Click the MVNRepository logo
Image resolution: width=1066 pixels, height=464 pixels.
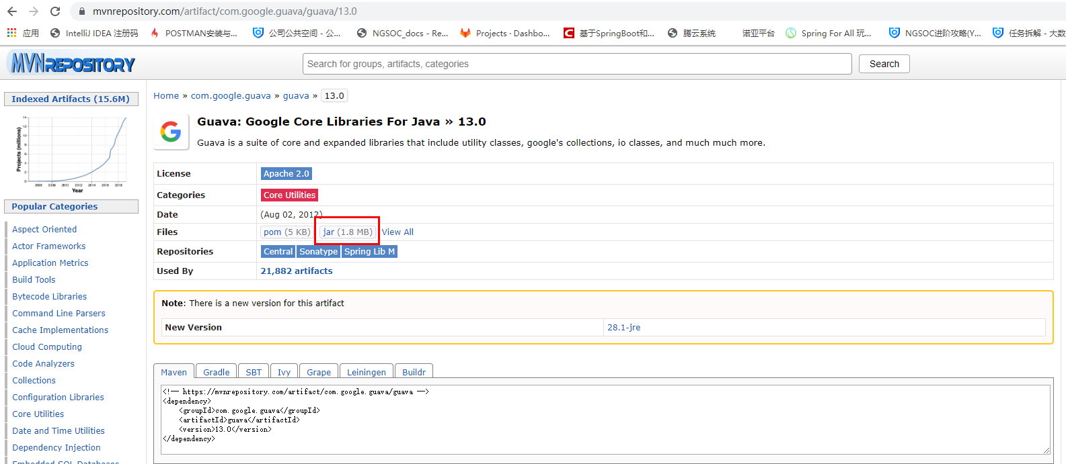click(x=71, y=63)
